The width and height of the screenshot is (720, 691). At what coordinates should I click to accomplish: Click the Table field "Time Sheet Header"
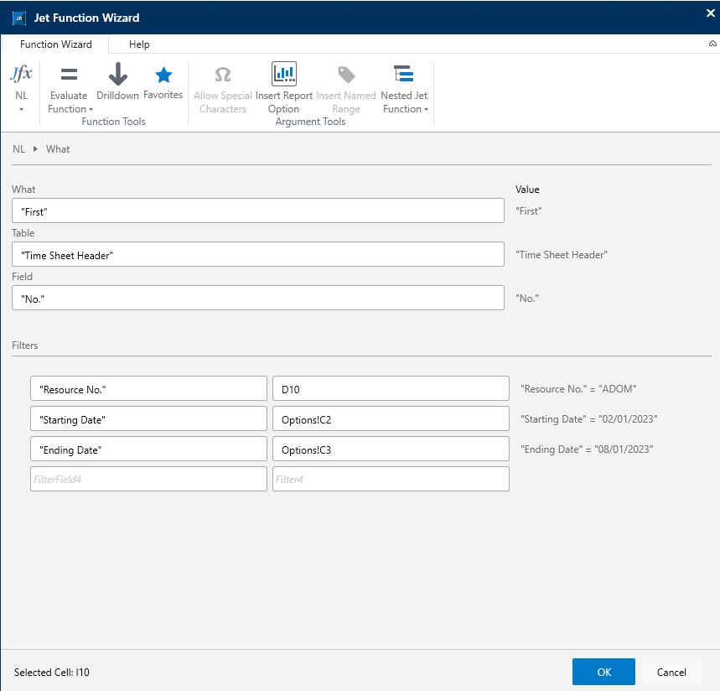coord(258,255)
